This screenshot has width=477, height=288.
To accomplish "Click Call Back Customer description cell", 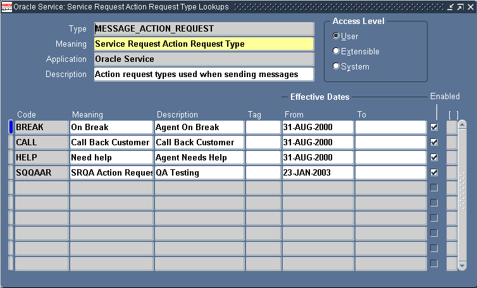I will (x=199, y=142).
